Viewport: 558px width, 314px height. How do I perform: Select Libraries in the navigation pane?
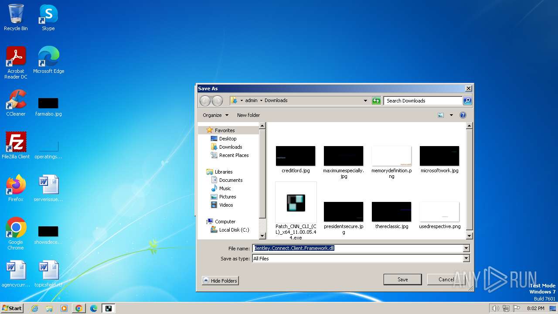tap(224, 172)
